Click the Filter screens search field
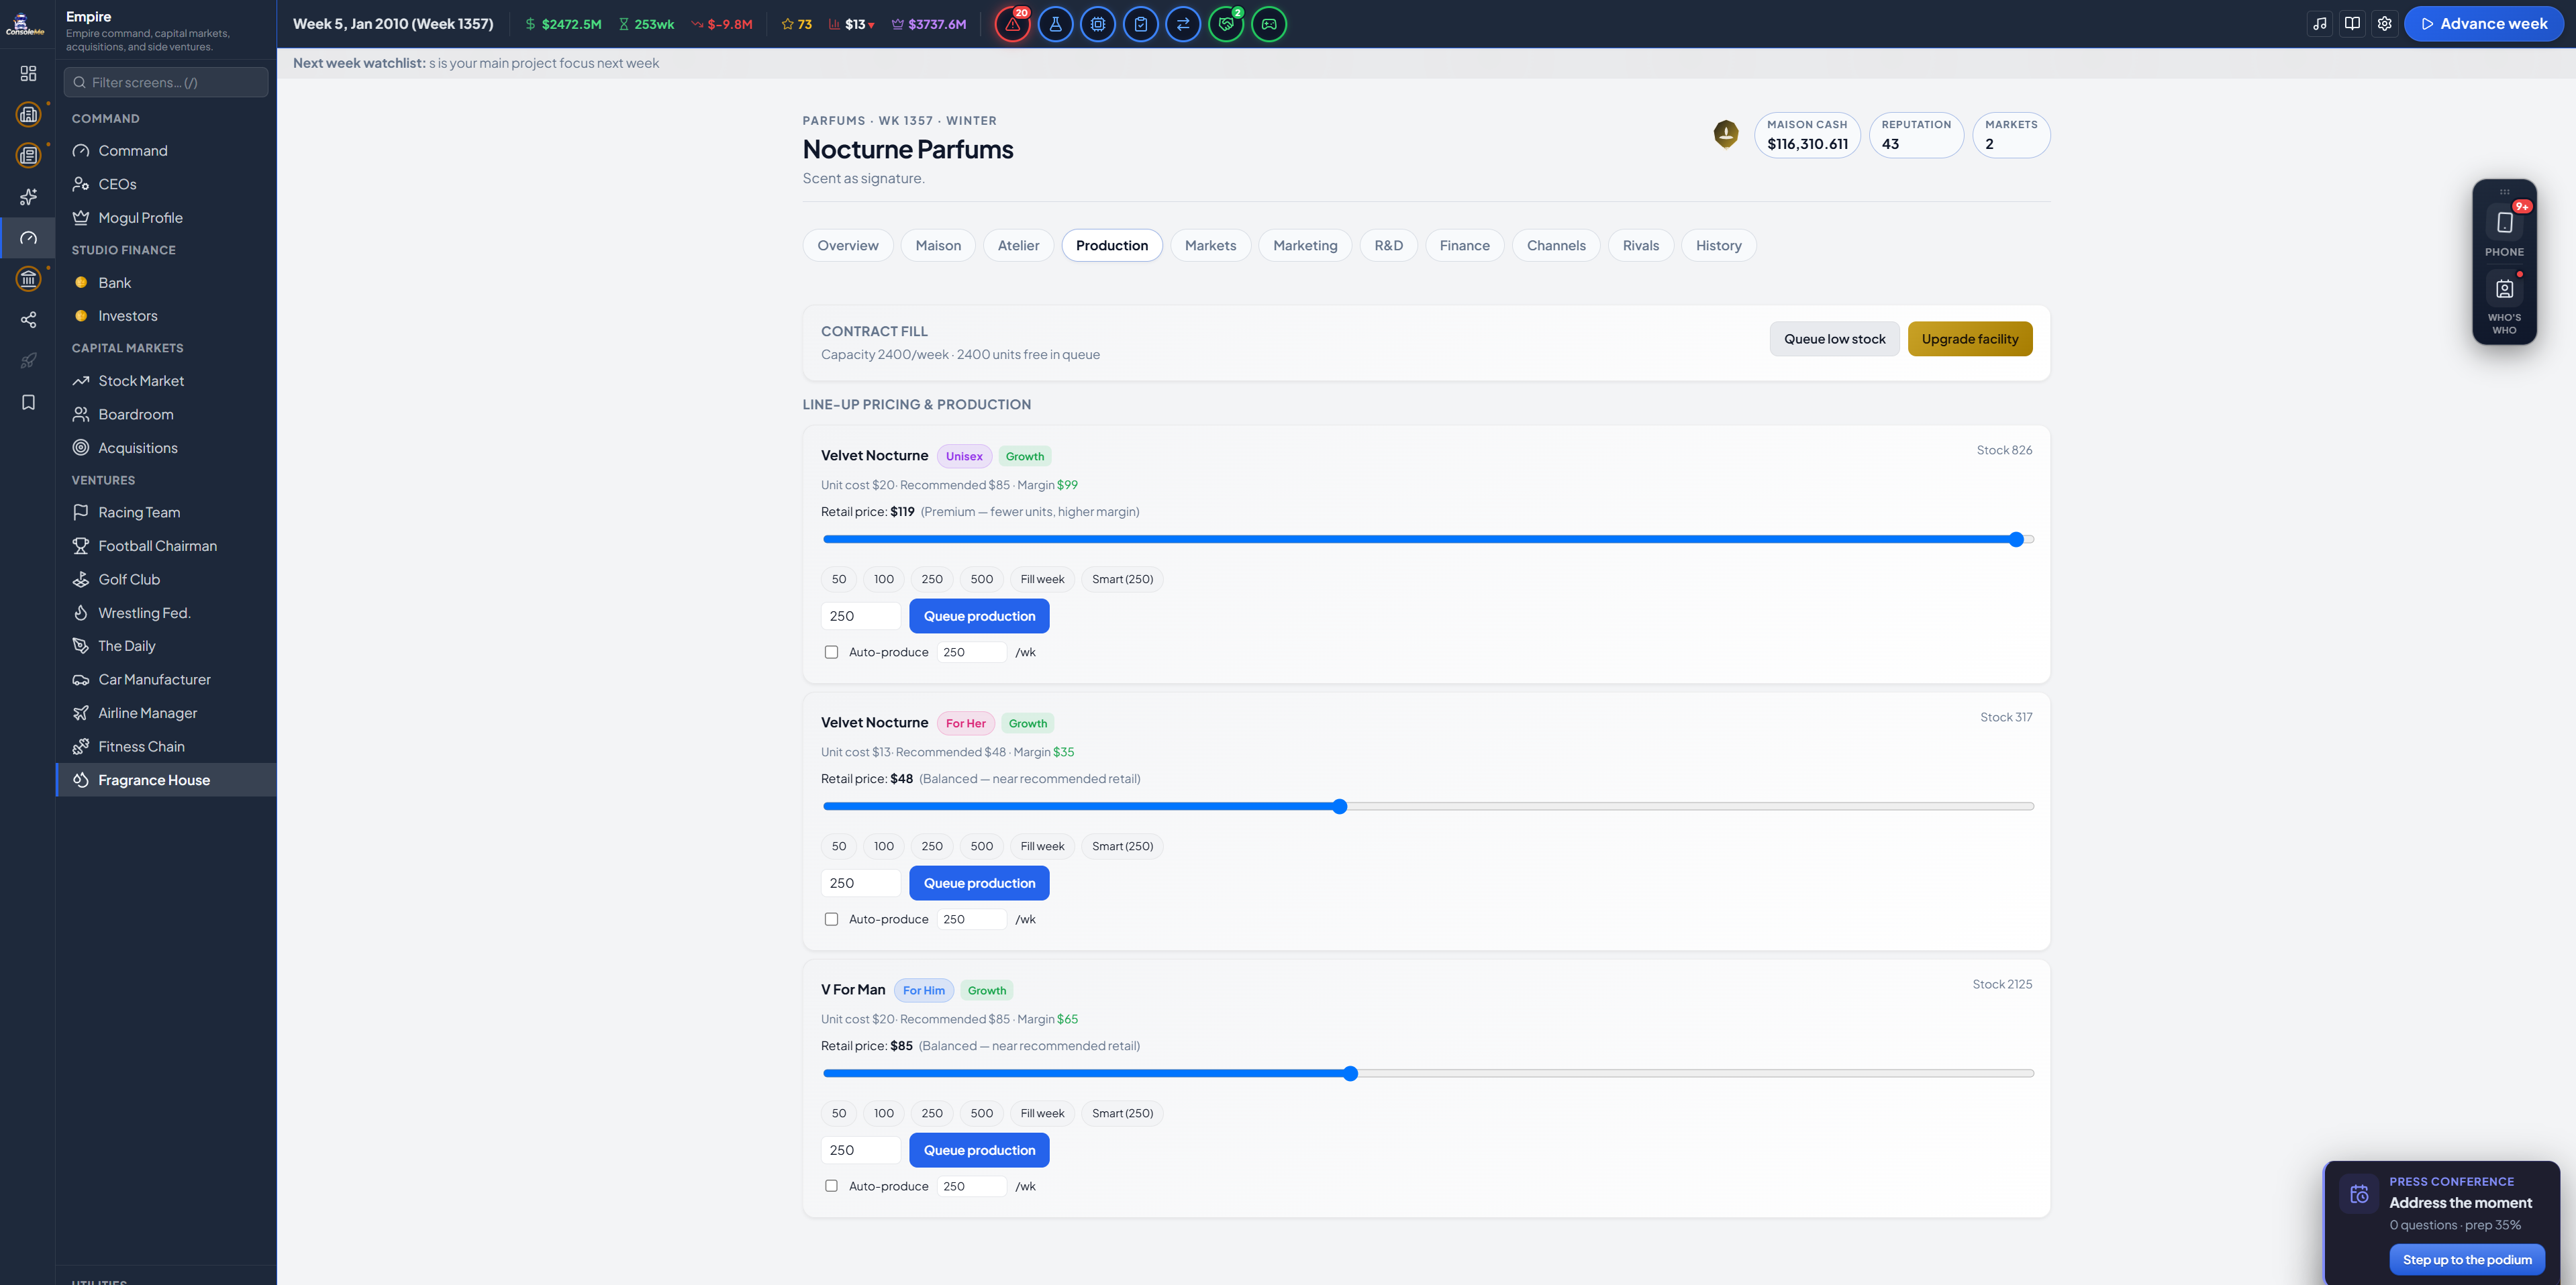 point(166,82)
